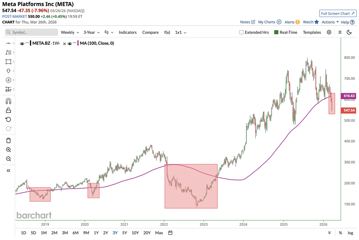
Task: Zoom out using the magnifier minus icon
Action: pyautogui.click(x=9, y=159)
